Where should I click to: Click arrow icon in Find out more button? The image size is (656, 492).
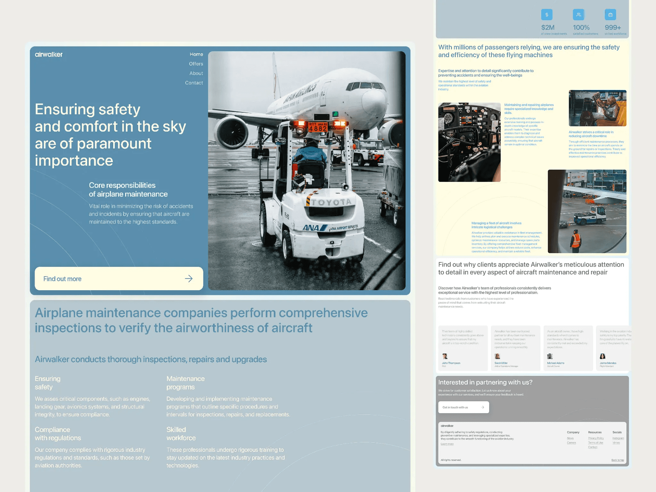pyautogui.click(x=189, y=279)
